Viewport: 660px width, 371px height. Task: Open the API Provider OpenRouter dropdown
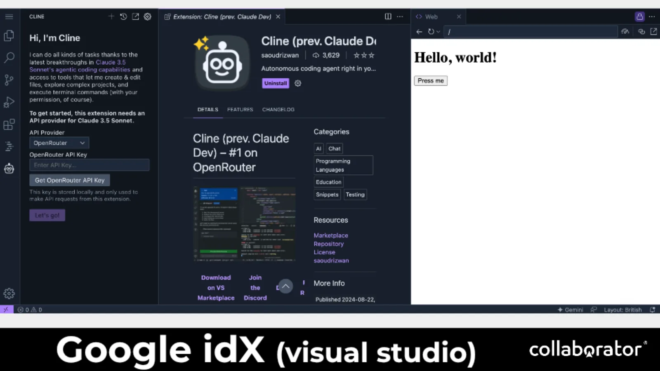pos(59,143)
